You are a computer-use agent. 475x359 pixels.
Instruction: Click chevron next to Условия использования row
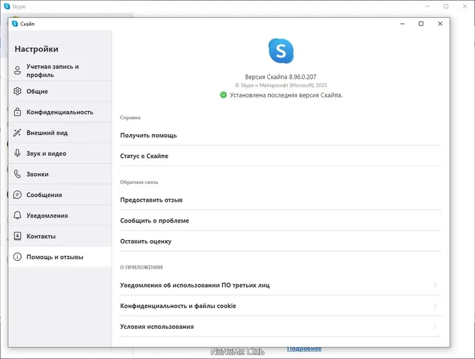[x=435, y=326]
